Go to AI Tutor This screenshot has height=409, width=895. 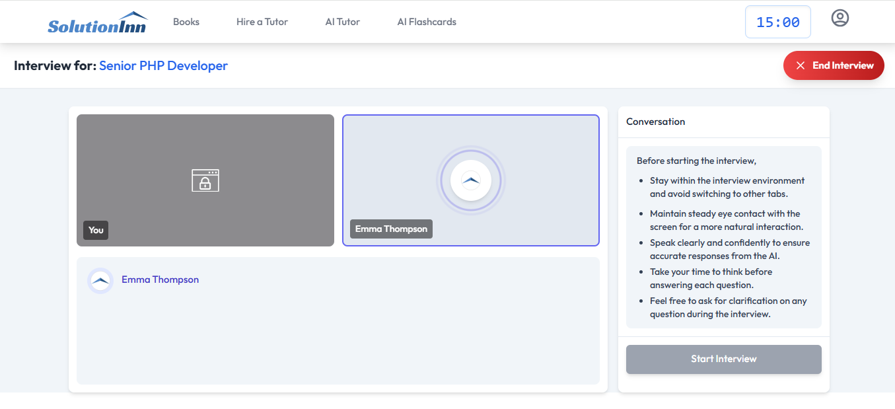[x=342, y=22]
